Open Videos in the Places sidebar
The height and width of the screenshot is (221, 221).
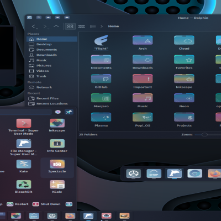(x=52, y=71)
